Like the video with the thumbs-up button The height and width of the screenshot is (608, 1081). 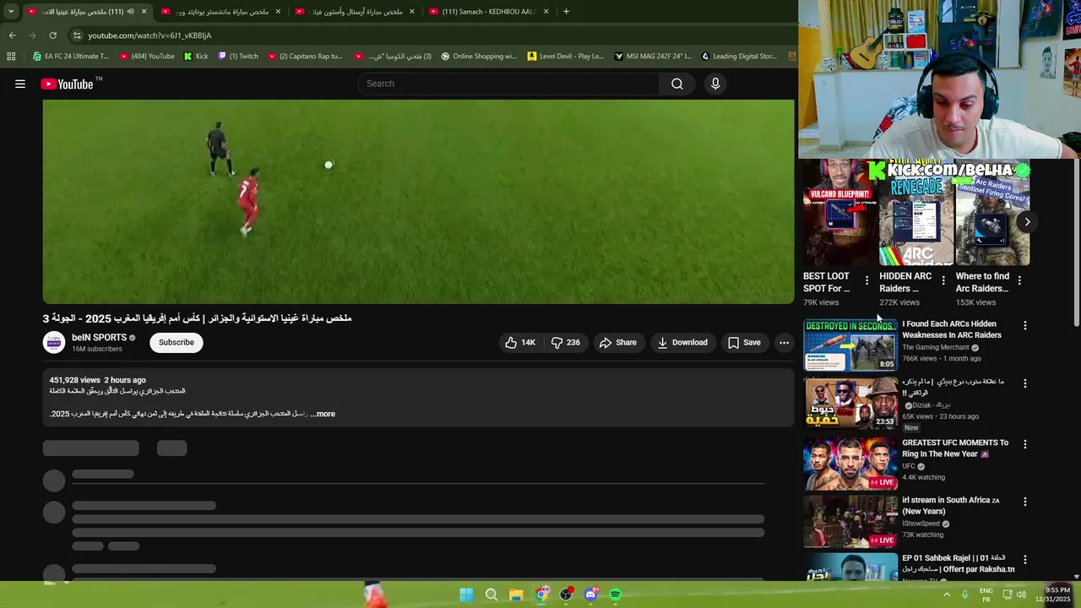pyautogui.click(x=520, y=342)
